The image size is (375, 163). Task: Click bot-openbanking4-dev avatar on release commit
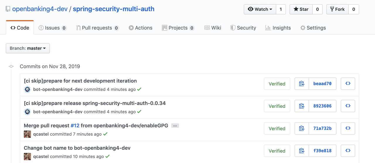(28, 112)
